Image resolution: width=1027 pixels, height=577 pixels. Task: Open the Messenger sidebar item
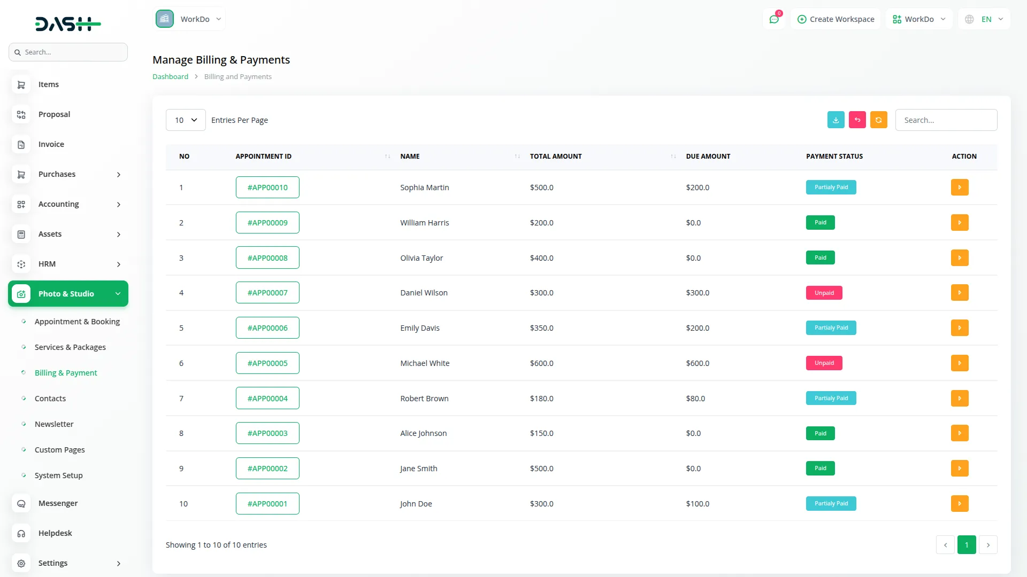pyautogui.click(x=58, y=503)
